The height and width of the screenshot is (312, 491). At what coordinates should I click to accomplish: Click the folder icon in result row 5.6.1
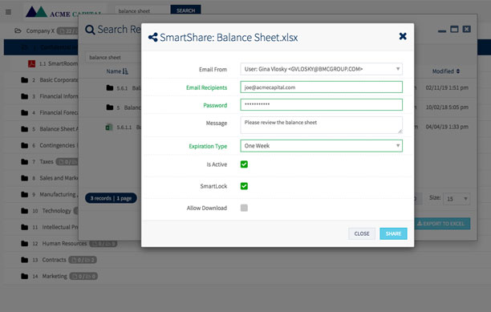pos(110,88)
